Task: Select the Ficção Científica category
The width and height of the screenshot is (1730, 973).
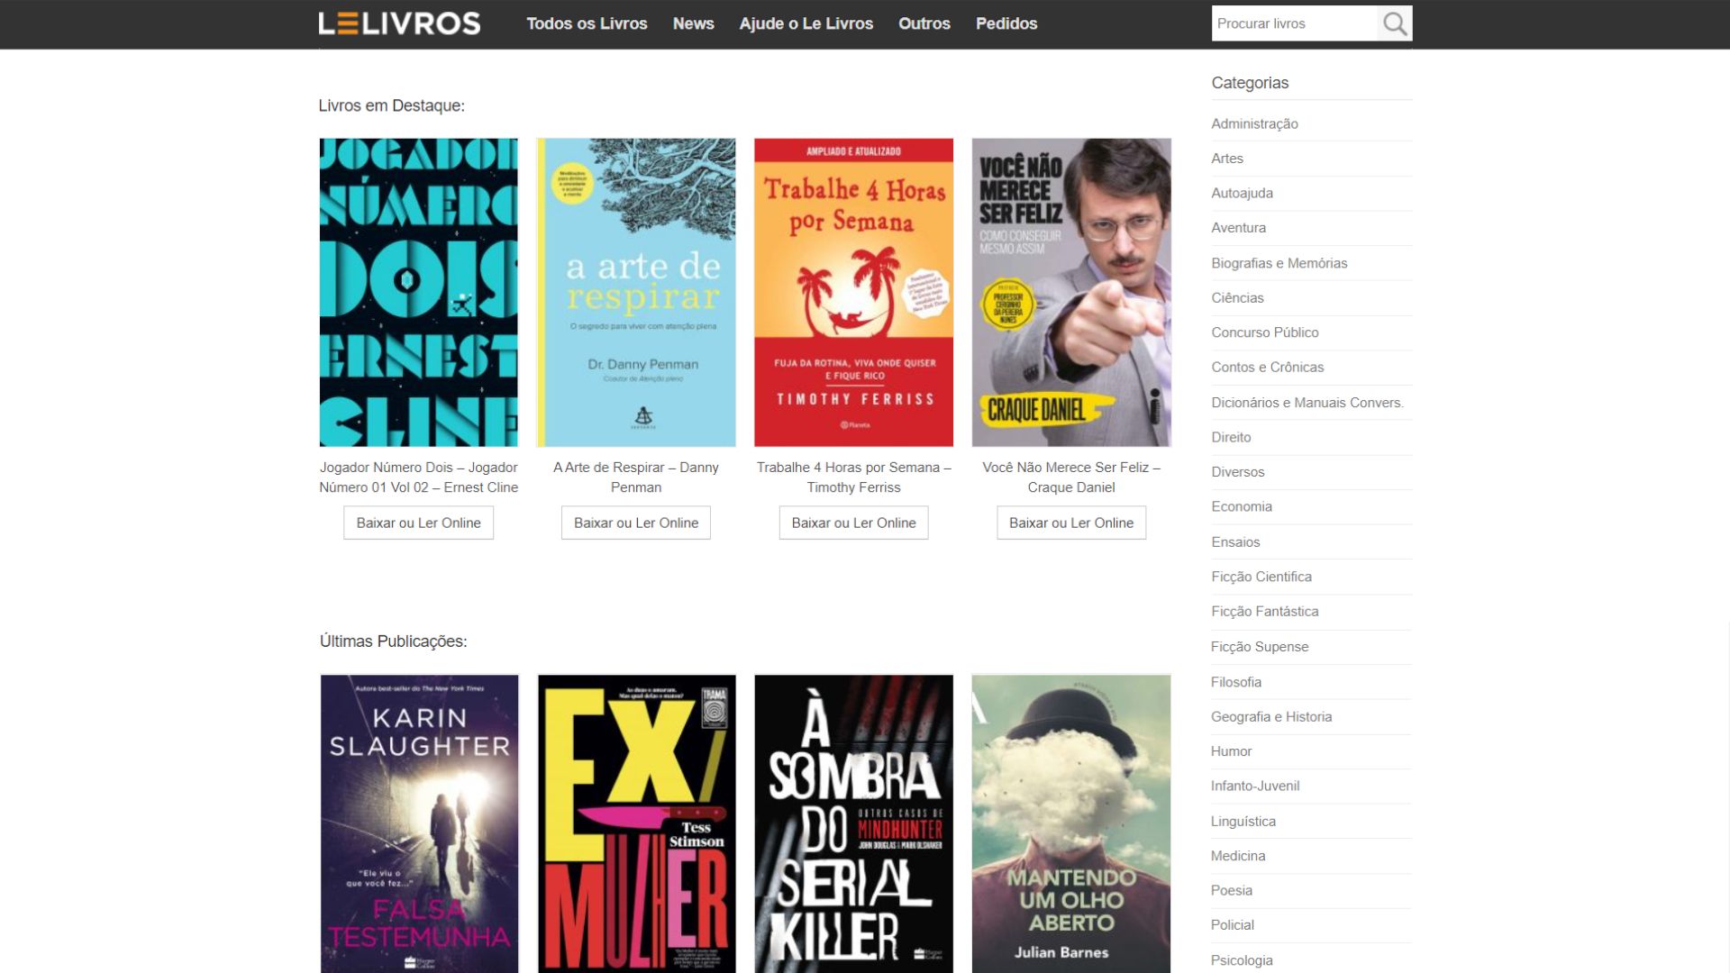Action: (x=1261, y=577)
